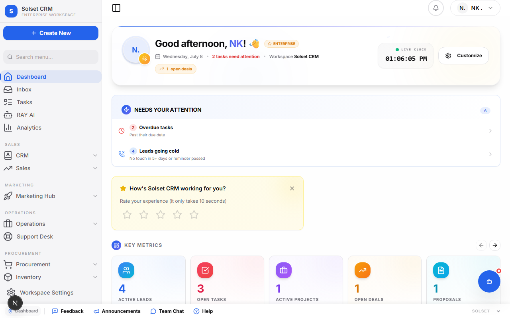Click the Open Tasks checkbox icon
Viewport: 510px width, 318px height.
pyautogui.click(x=205, y=270)
